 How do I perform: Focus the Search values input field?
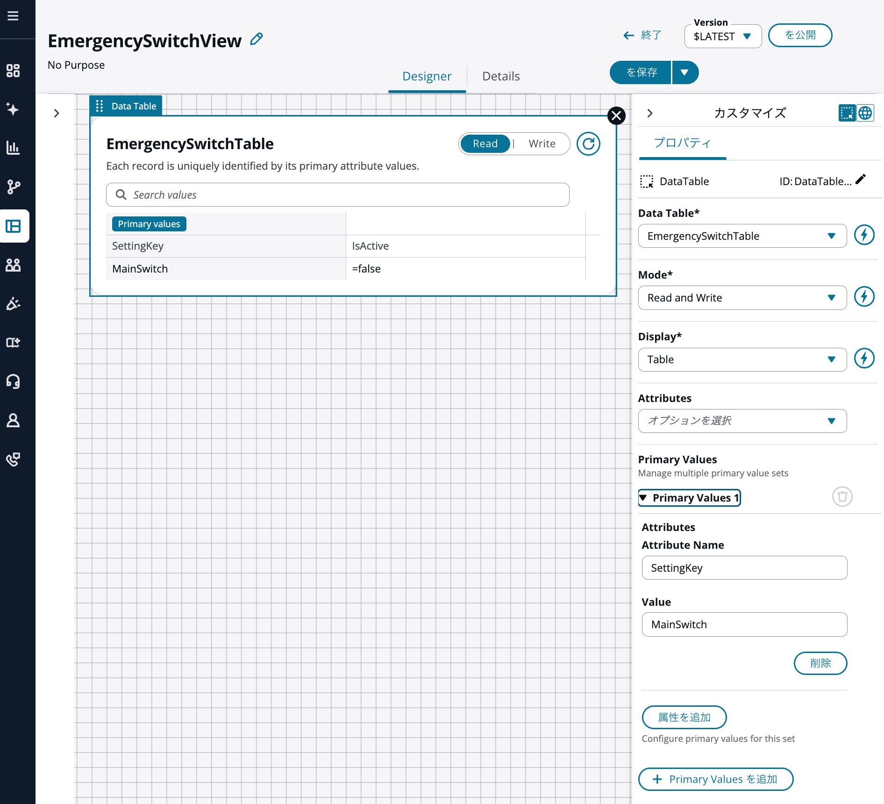[x=338, y=194]
